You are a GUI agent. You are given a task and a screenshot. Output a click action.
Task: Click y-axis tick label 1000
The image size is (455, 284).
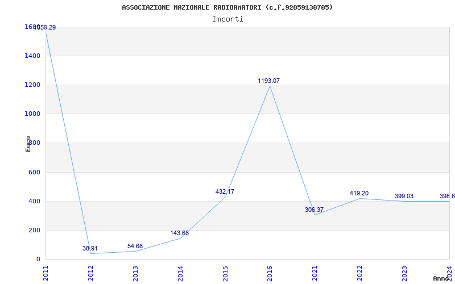tap(32, 114)
